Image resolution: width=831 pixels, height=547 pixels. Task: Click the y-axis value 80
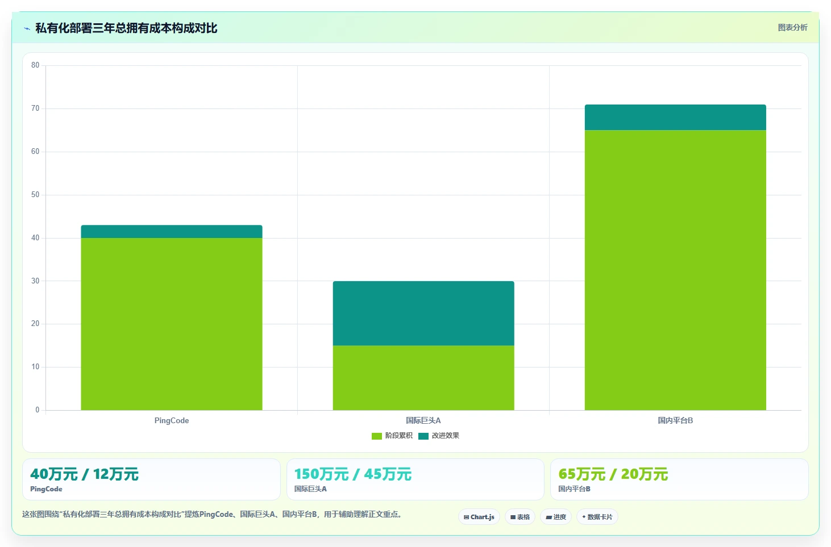point(35,65)
